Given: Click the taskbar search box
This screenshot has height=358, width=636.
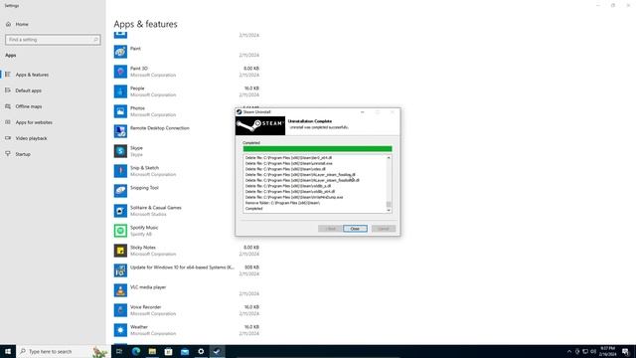Looking at the screenshot, I should [63, 351].
